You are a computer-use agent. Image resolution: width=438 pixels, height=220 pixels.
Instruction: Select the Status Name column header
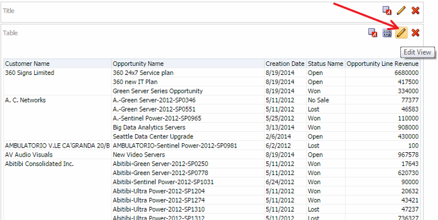(x=325, y=64)
